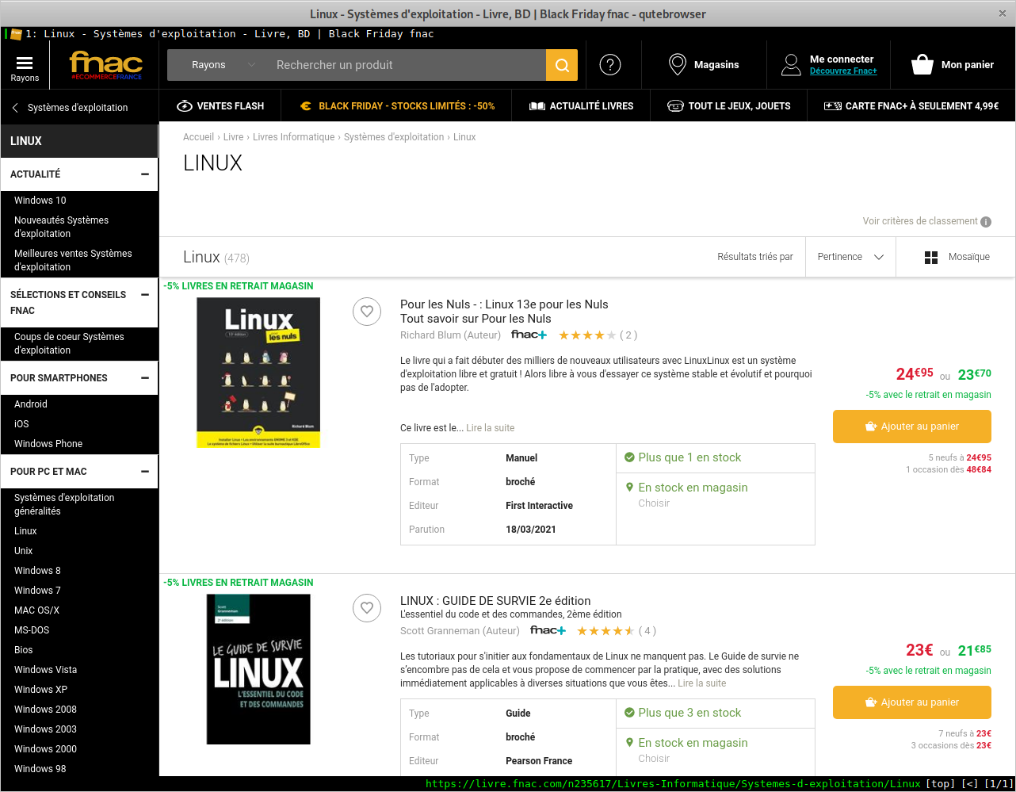Switch to Mosaïque view
Image resolution: width=1016 pixels, height=792 pixels.
[x=957, y=257]
